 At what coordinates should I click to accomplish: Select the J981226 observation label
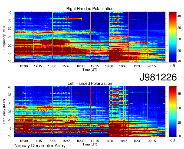click(158, 77)
